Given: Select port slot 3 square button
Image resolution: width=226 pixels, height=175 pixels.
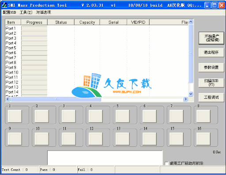Looking at the screenshot, I should (69, 116).
